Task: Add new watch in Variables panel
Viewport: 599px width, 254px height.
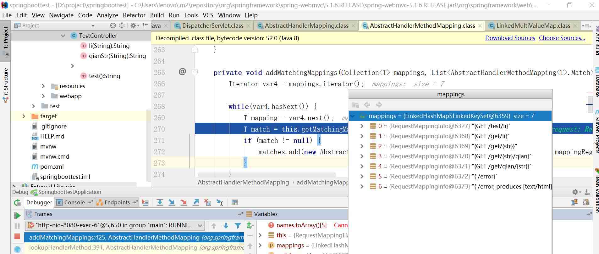Action: pos(250,225)
